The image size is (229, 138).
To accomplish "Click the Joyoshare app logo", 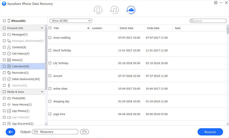I will coord(4,4).
